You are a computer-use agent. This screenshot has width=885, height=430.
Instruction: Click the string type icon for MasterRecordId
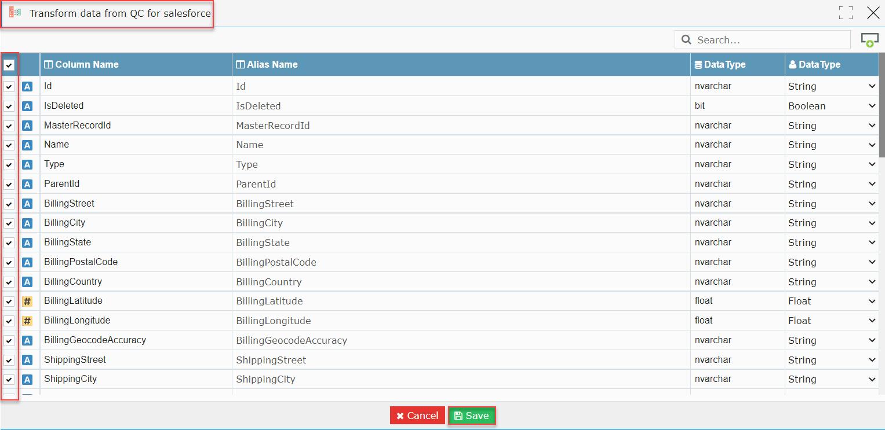[27, 126]
